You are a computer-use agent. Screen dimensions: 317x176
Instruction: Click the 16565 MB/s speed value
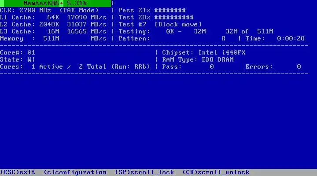pos(87,32)
